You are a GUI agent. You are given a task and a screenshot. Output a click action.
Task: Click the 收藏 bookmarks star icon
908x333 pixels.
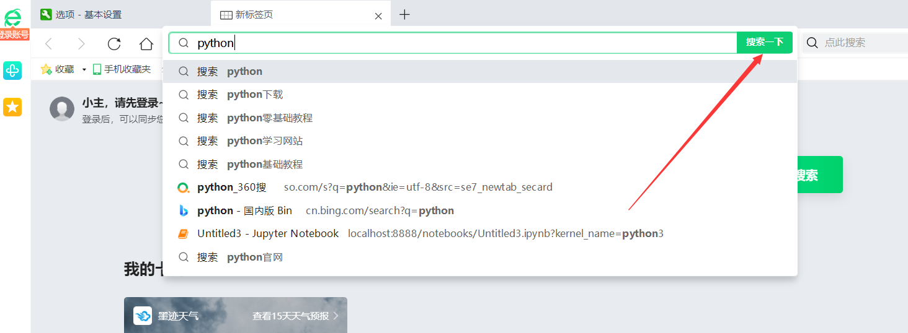47,69
